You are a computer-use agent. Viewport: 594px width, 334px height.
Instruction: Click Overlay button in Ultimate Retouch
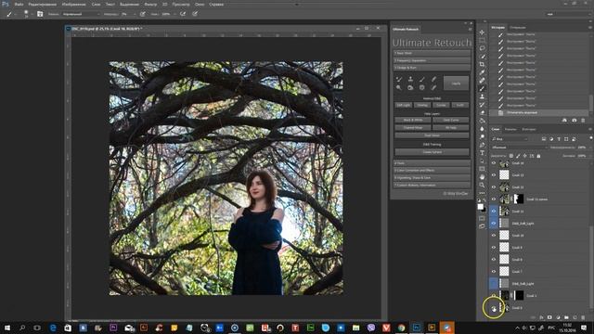pos(422,105)
